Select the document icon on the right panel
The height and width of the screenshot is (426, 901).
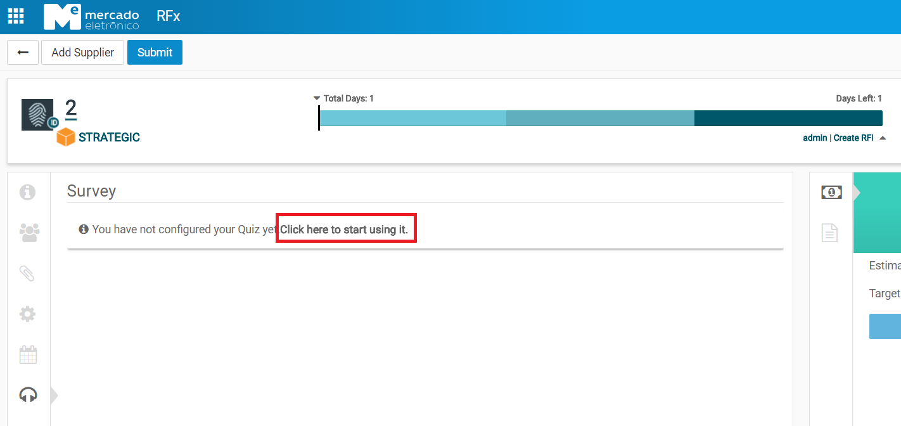pos(829,232)
